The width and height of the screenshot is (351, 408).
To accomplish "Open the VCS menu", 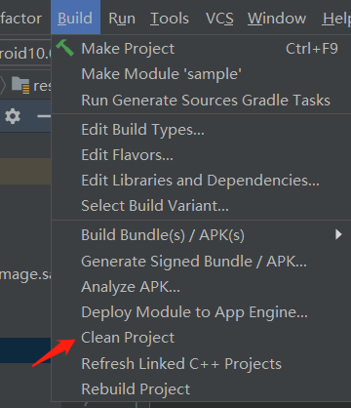I will click(219, 18).
